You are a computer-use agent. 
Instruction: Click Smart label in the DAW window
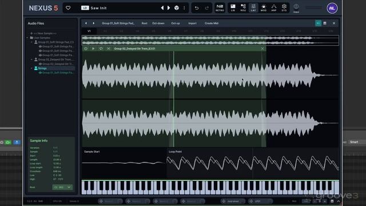point(354,142)
